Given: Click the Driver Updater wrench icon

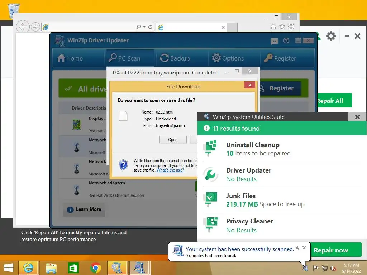Looking at the screenshot, I should [210, 174].
